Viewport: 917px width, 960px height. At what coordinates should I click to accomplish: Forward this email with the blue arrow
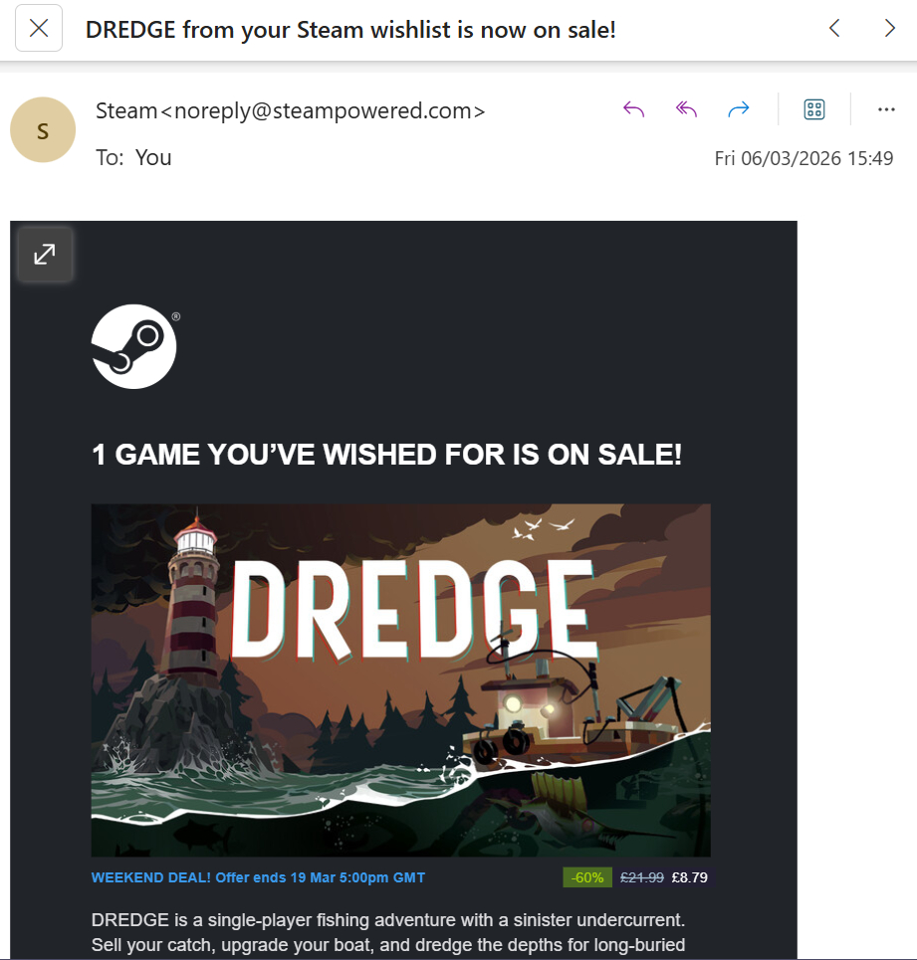739,109
